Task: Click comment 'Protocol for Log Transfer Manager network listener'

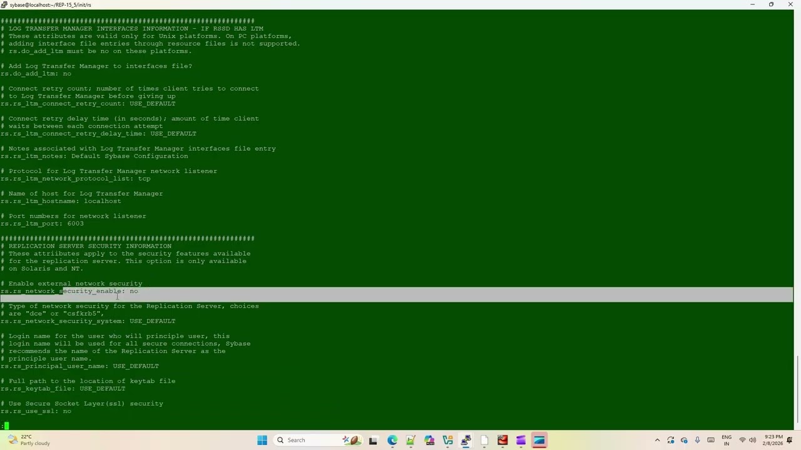Action: [x=113, y=171]
